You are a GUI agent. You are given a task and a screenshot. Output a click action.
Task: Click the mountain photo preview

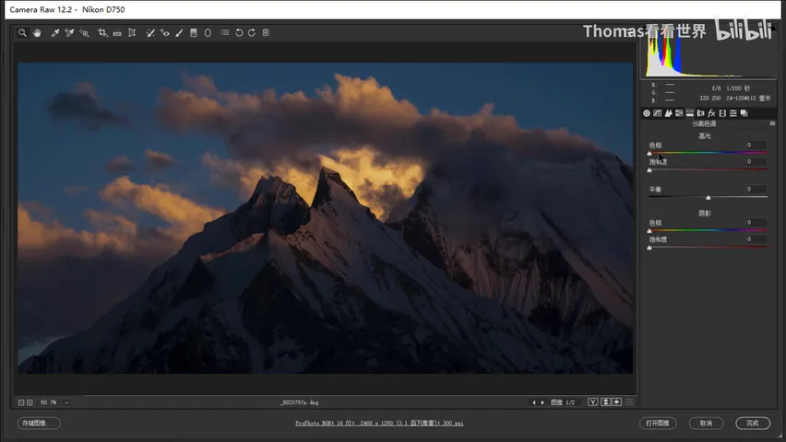tap(326, 217)
